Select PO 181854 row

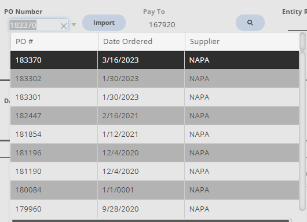pyautogui.click(x=155, y=134)
